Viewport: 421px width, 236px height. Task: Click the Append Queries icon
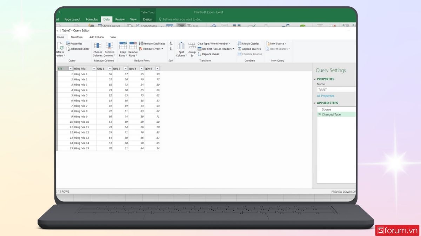click(249, 49)
